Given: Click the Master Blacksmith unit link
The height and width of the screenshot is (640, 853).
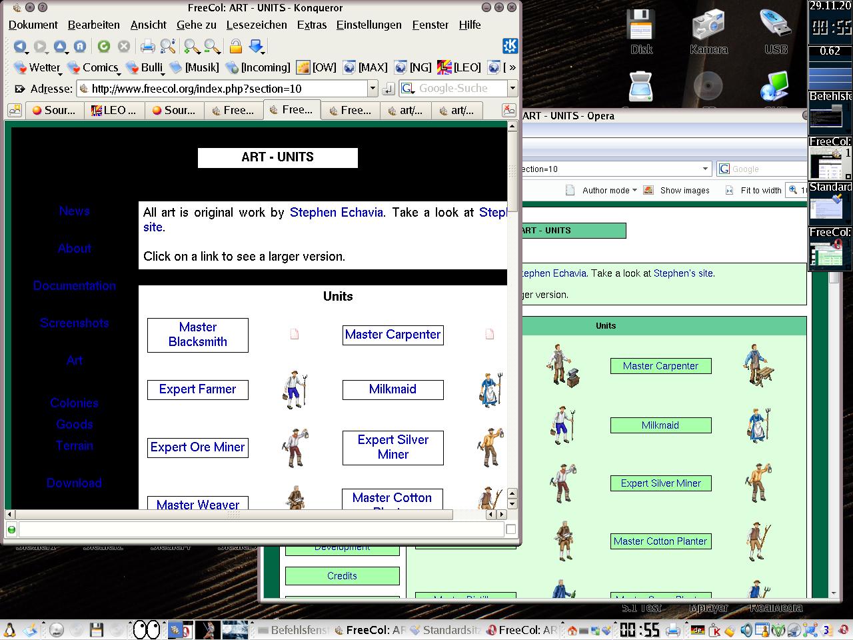Looking at the screenshot, I should pos(198,335).
